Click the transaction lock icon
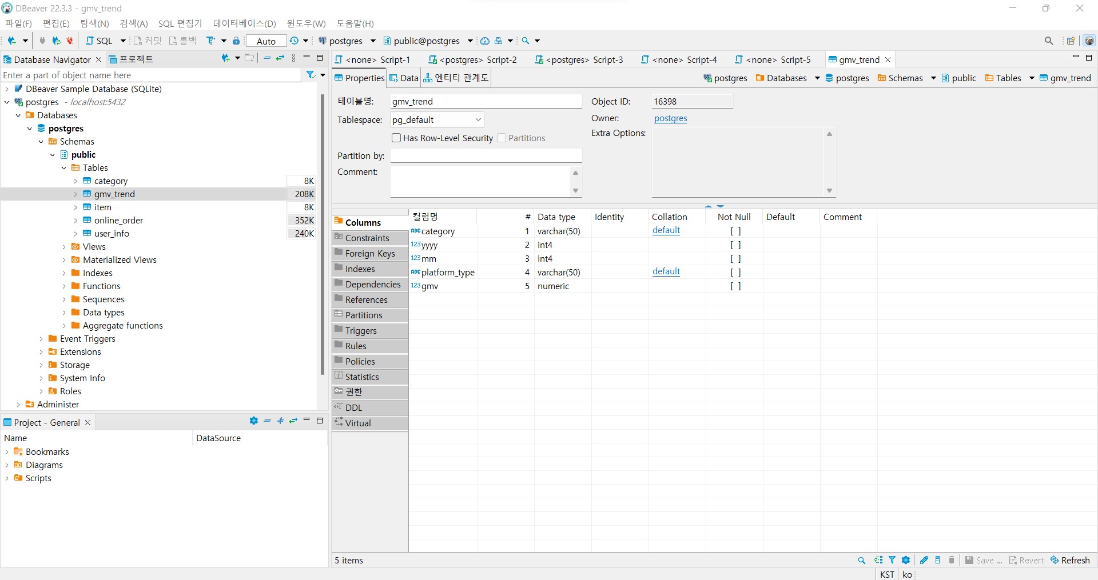Image resolution: width=1098 pixels, height=580 pixels. (x=236, y=41)
